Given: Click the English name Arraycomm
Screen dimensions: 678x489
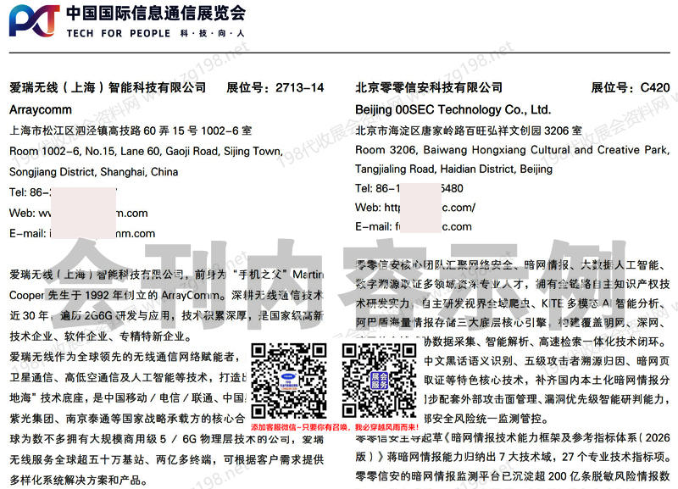Looking at the screenshot, I should tap(41, 110).
